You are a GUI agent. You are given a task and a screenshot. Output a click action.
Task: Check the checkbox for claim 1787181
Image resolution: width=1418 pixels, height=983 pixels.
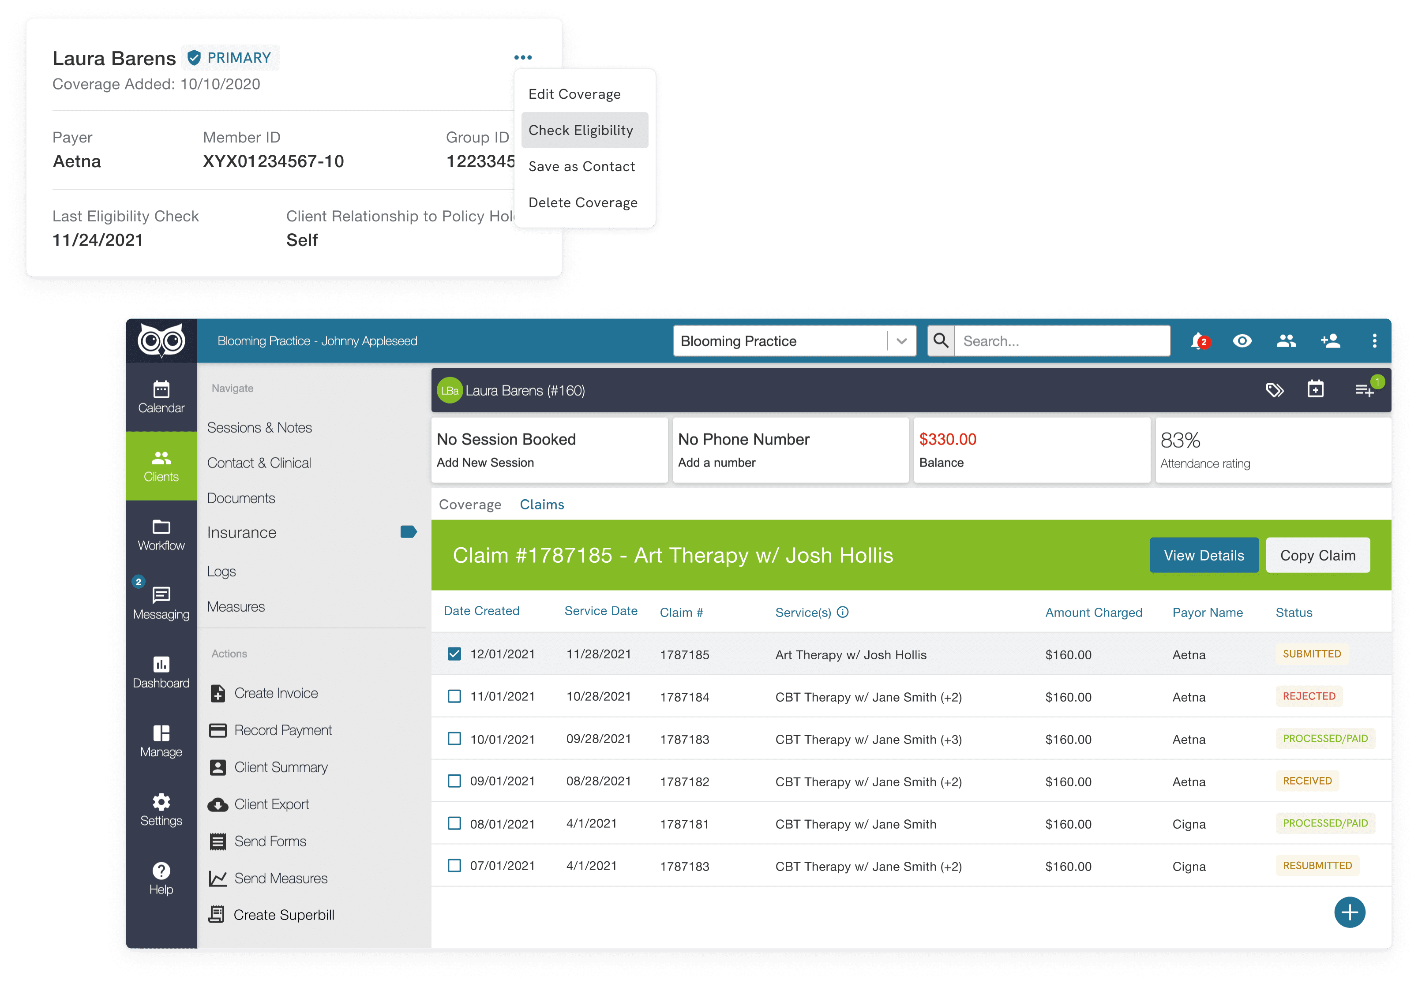454,823
